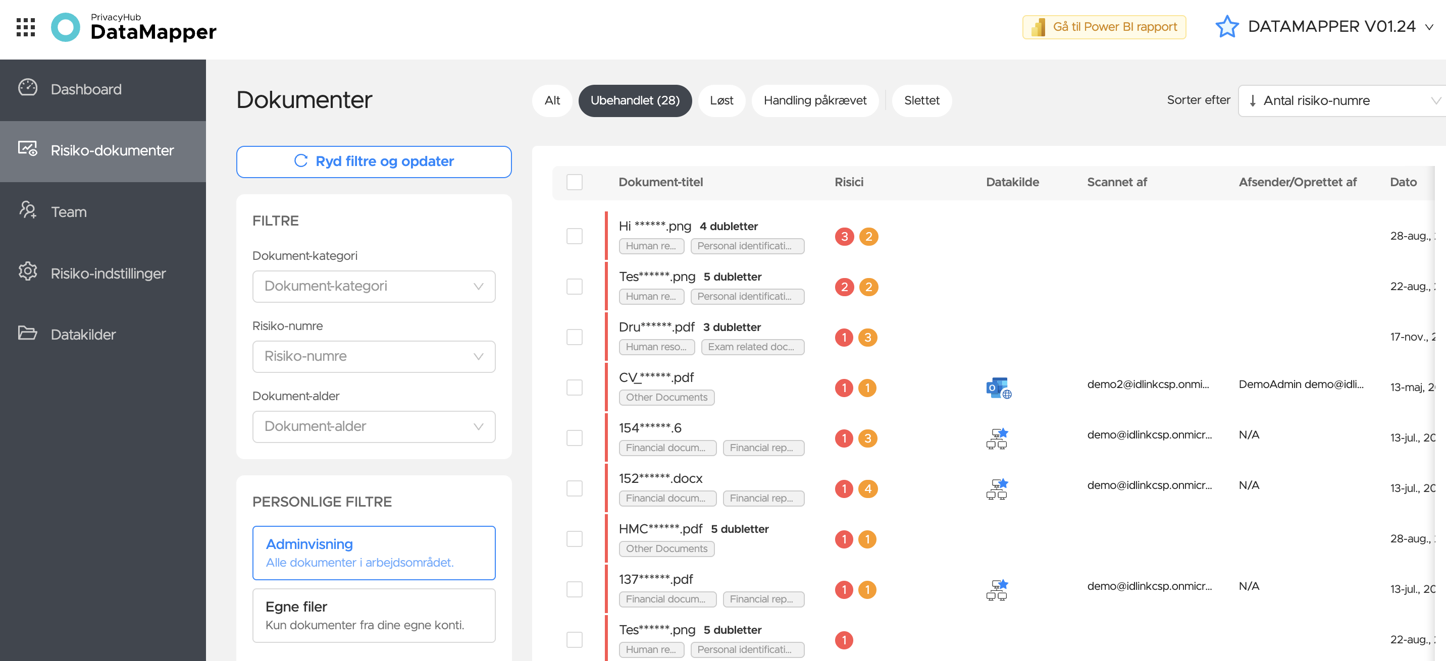Click the orange risk badge 3 for 154******.6
The image size is (1446, 661).
[868, 439]
